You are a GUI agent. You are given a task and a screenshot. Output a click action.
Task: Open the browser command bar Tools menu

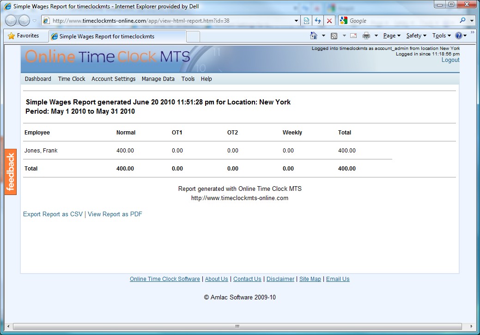click(x=442, y=36)
